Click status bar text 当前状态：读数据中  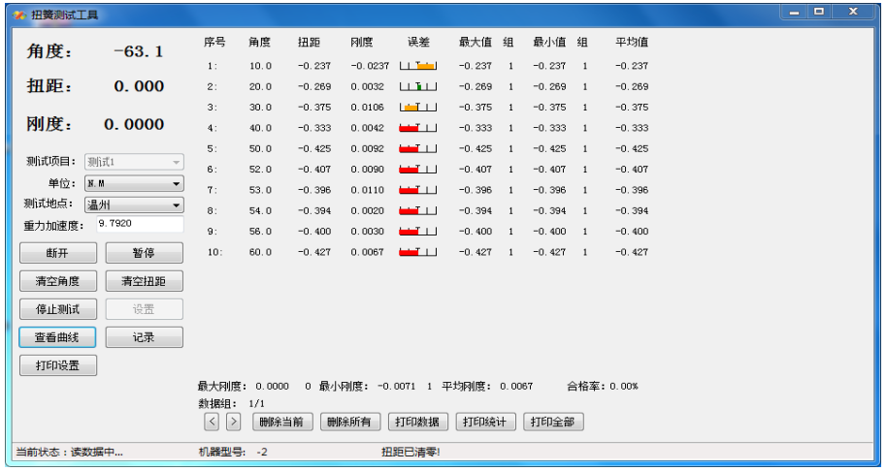[69, 452]
